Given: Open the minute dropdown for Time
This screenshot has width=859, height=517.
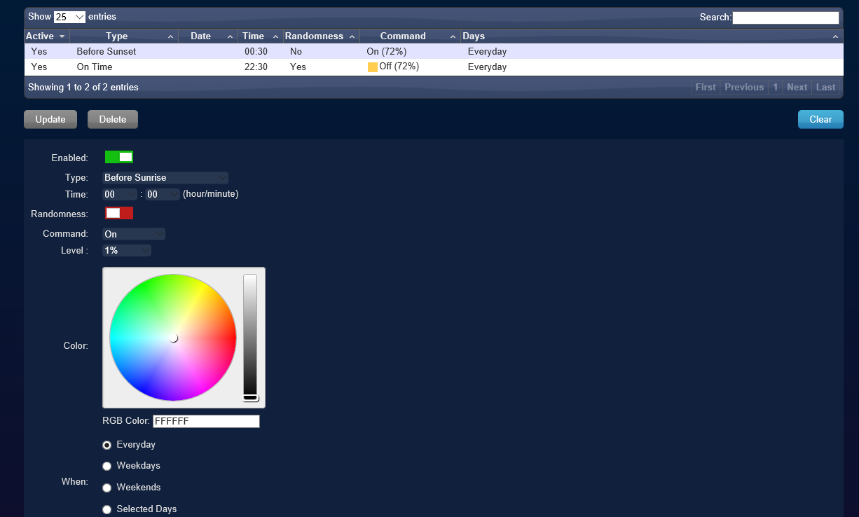Looking at the screenshot, I should coord(163,195).
